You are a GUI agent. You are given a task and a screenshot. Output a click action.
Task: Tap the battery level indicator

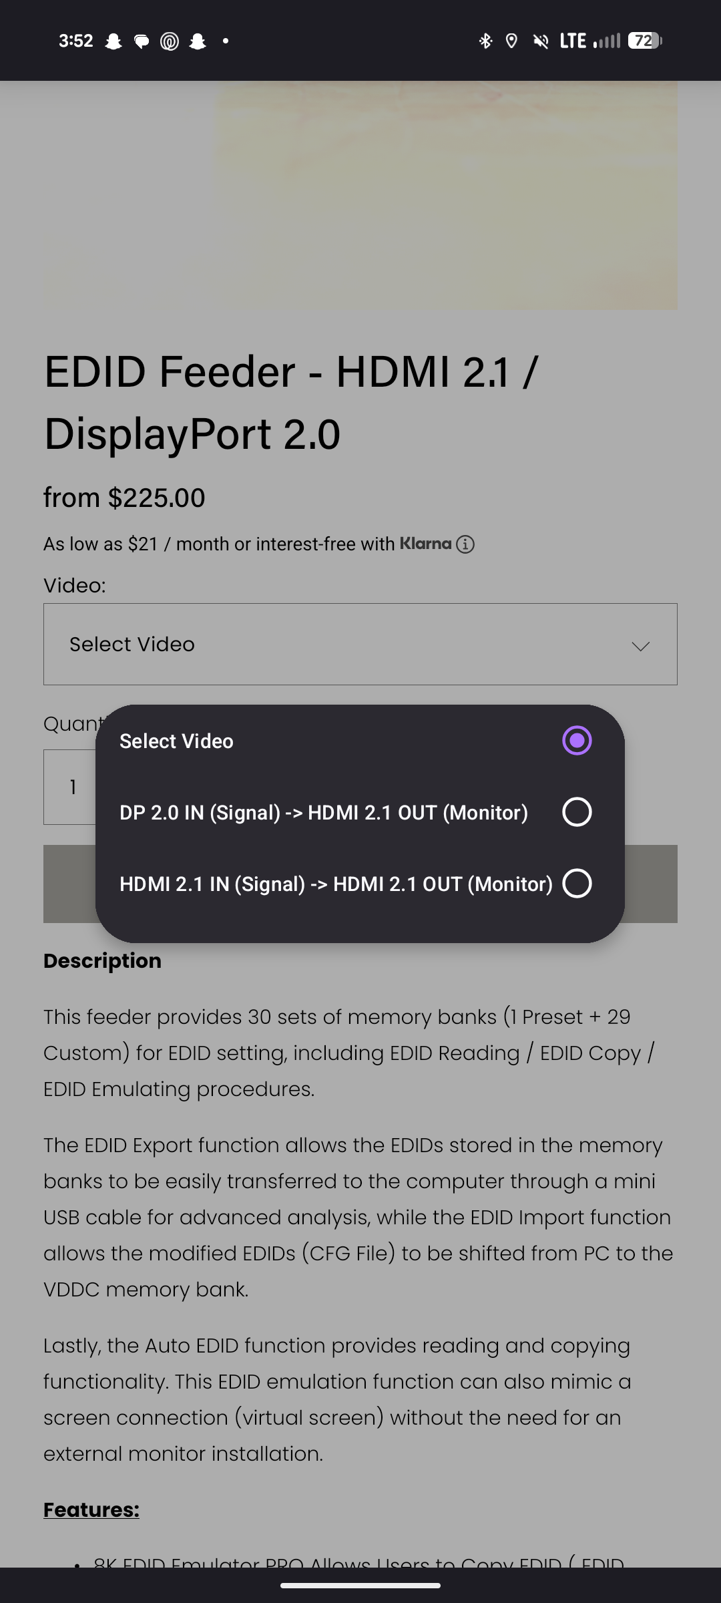(x=644, y=41)
